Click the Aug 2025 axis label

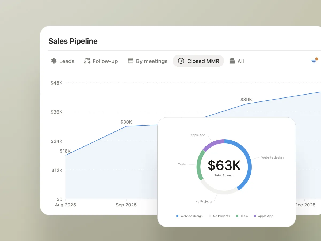pos(65,205)
